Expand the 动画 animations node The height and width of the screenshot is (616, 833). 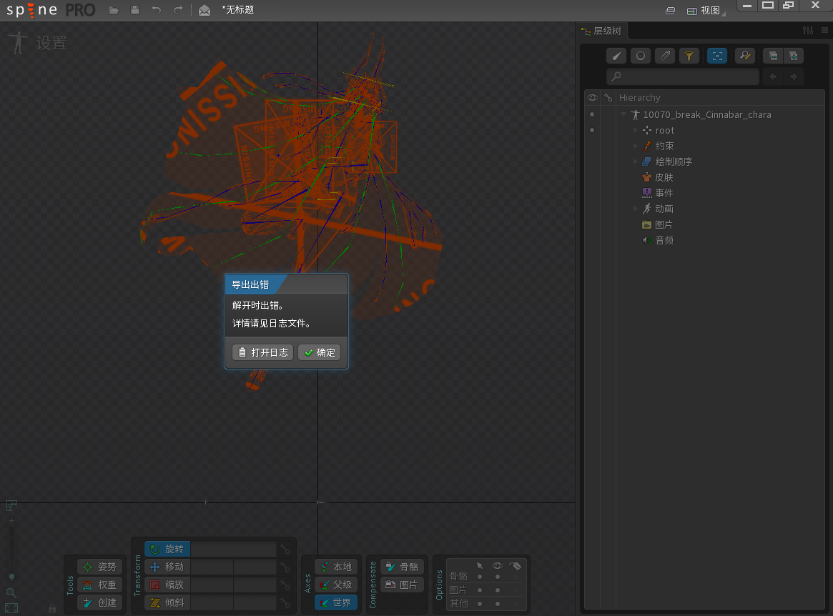pyautogui.click(x=635, y=209)
